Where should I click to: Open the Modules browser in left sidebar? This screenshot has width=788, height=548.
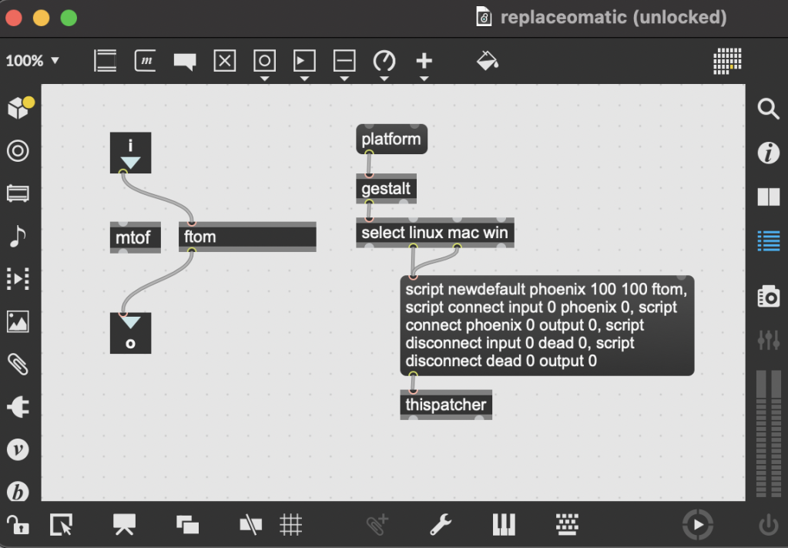[x=18, y=193]
